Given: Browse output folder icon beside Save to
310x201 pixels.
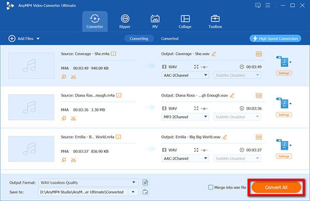Looking at the screenshot, I should 145,192.
